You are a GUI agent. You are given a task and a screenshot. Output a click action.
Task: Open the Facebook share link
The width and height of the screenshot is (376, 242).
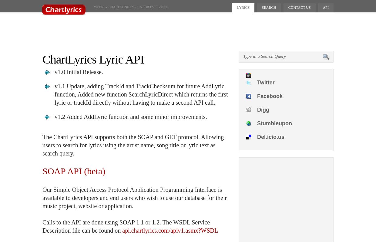coord(270,96)
